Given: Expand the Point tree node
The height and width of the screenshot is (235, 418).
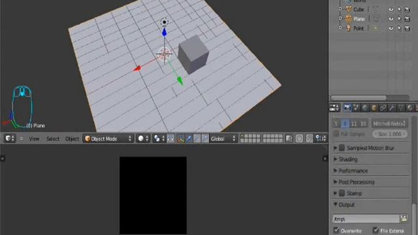Looking at the screenshot, I should pos(340,27).
